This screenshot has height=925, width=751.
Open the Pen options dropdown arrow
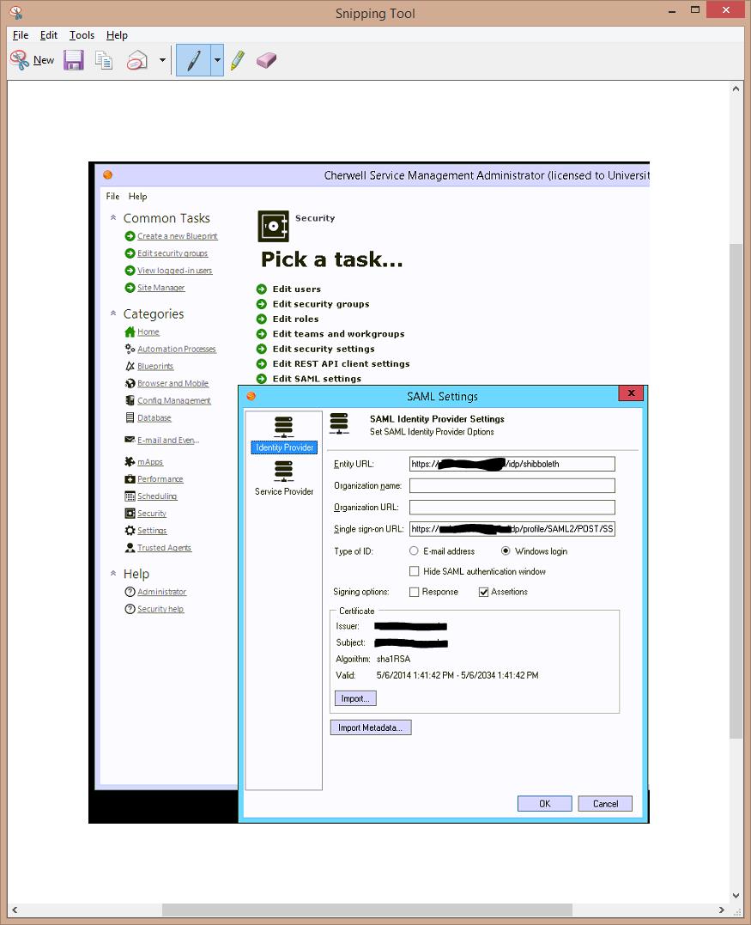tap(217, 60)
